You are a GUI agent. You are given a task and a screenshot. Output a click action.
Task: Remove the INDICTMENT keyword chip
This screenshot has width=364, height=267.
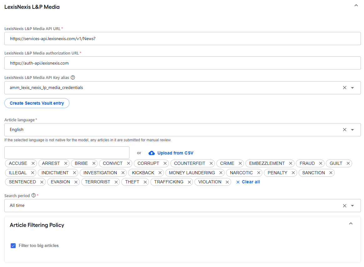pos(74,173)
